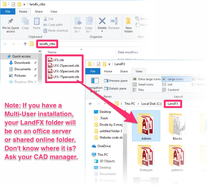This screenshot has width=208, height=185.
Task: Toggle the Details pane
Action: tap(115, 88)
